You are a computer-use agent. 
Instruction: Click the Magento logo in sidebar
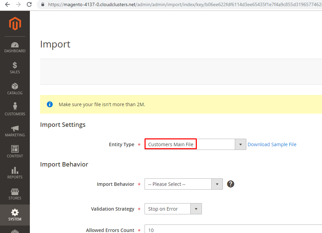(15, 24)
